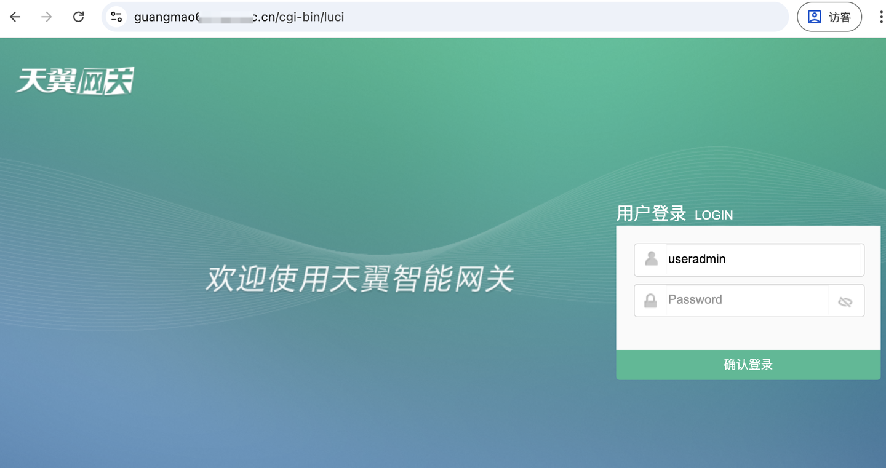Viewport: 886px width, 468px height.
Task: Open the browser three-dot menu
Action: [881, 17]
